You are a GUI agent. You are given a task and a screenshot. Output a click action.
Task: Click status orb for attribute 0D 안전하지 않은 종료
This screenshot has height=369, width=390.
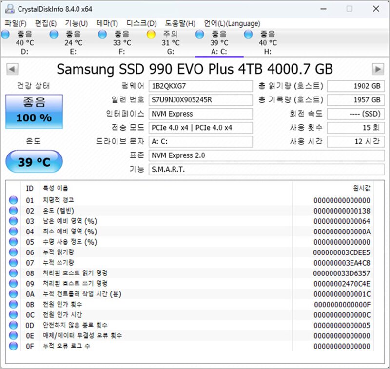13,325
